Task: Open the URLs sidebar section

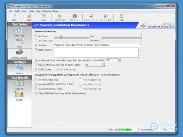Action: coord(19,43)
